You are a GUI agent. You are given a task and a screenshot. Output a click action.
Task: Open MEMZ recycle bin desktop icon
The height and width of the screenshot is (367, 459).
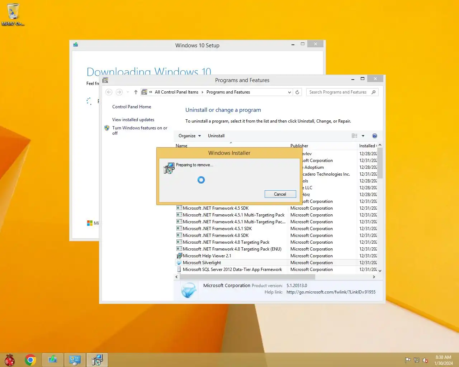point(13,14)
